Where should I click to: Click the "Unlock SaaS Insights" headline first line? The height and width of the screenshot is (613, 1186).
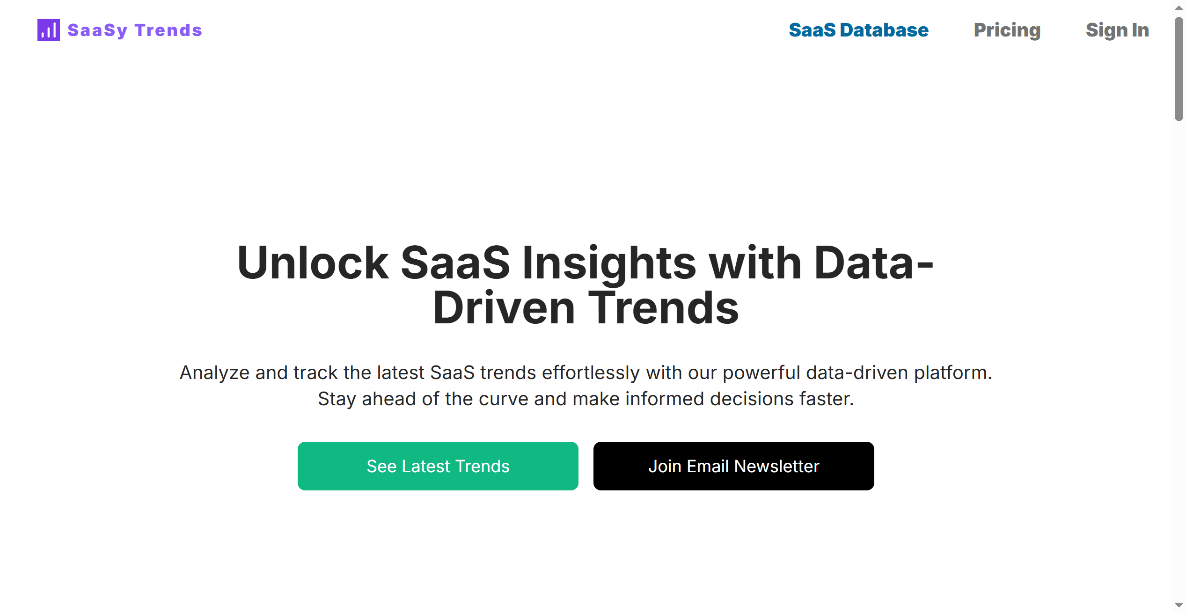(585, 263)
